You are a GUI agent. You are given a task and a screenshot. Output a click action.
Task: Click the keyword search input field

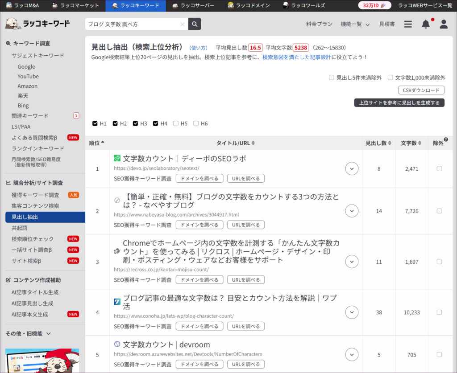tap(132, 24)
